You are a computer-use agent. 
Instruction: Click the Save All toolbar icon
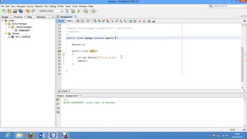coord(20,11)
